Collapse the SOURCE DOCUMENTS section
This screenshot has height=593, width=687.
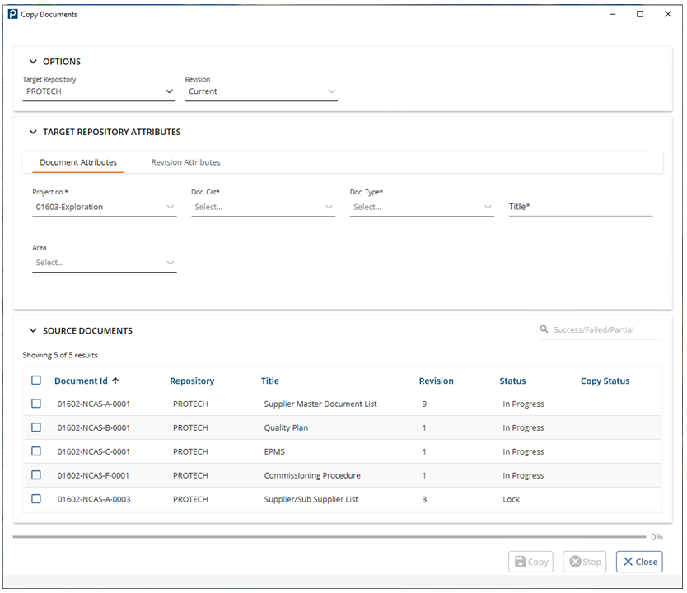click(x=33, y=330)
